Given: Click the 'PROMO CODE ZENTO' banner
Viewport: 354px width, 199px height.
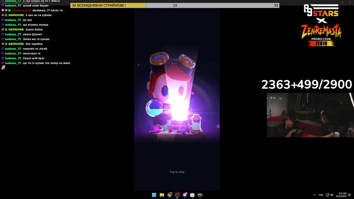Looking at the screenshot, I should [321, 42].
